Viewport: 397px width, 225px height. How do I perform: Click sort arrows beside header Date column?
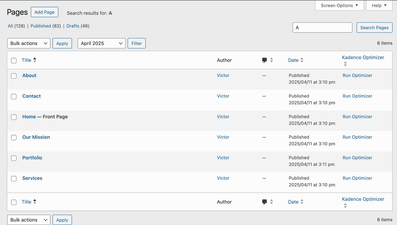coord(302,60)
